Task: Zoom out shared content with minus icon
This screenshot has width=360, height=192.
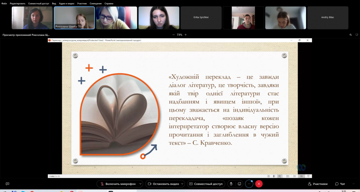Action: (x=173, y=35)
